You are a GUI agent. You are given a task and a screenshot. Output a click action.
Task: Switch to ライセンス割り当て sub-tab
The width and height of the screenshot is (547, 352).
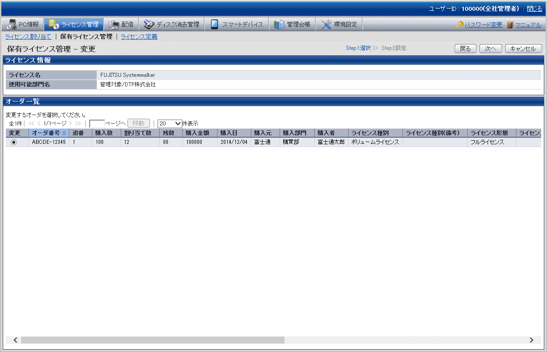[x=28, y=37]
